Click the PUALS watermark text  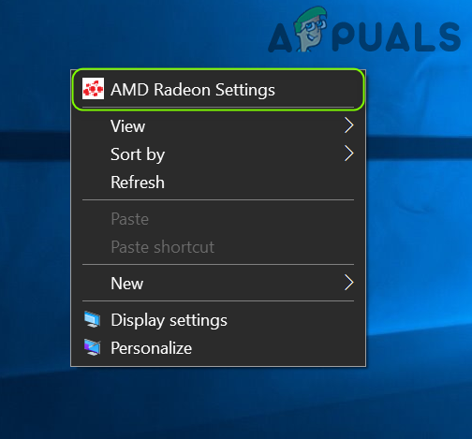[x=396, y=37]
